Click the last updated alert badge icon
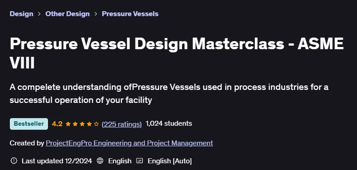Viewport: 357px width, 170px height. pos(14,161)
